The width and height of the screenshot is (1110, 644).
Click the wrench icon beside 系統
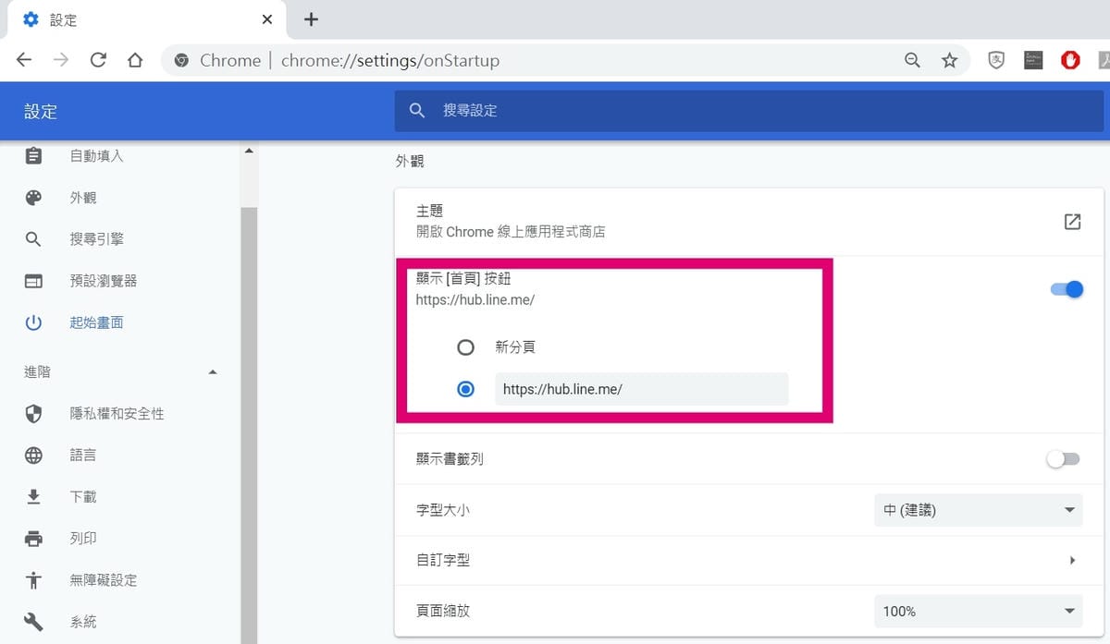click(x=33, y=622)
